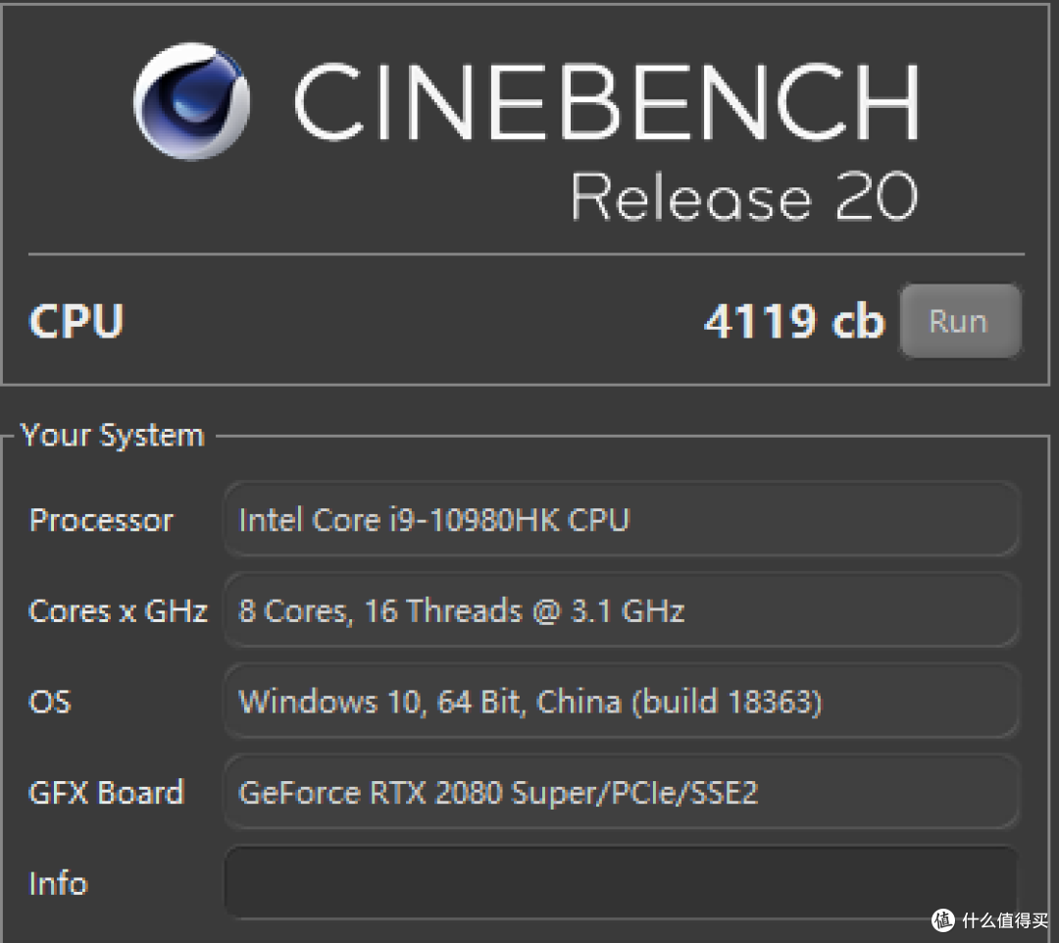The height and width of the screenshot is (943, 1059).
Task: Select the OS field with Windows 10
Action: (x=621, y=701)
